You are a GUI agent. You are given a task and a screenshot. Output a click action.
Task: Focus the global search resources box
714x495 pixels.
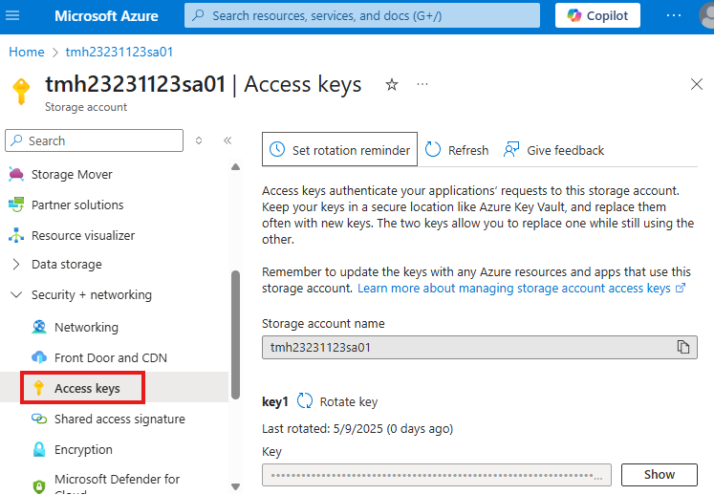(362, 15)
